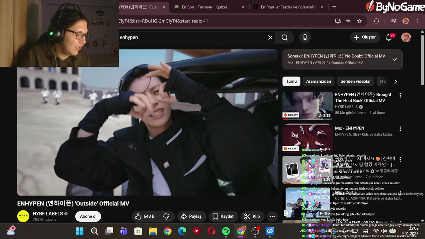Open more options for Mix - ENHYPEN
Screen dimensions: 425x239
400,129
